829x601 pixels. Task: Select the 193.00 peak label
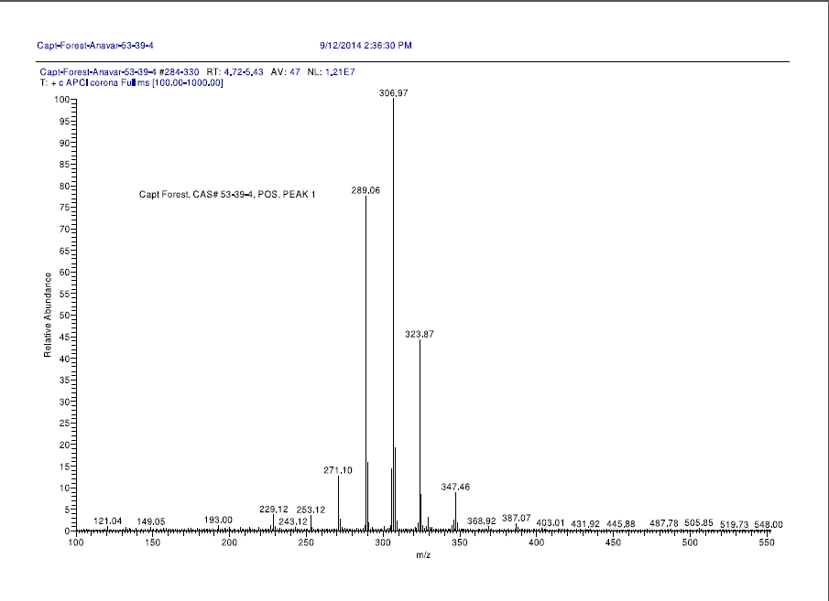[218, 520]
